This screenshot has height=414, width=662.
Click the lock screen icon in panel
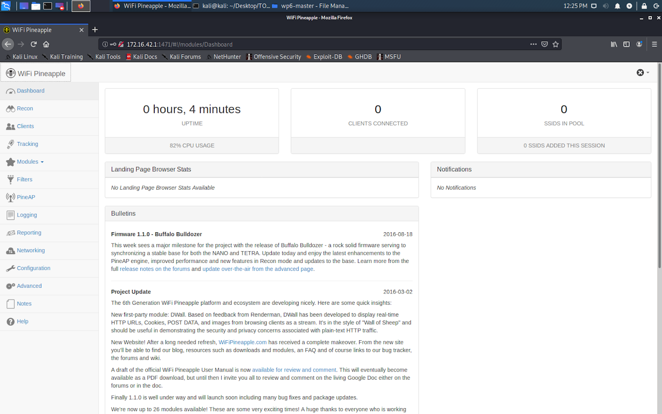pos(644,6)
